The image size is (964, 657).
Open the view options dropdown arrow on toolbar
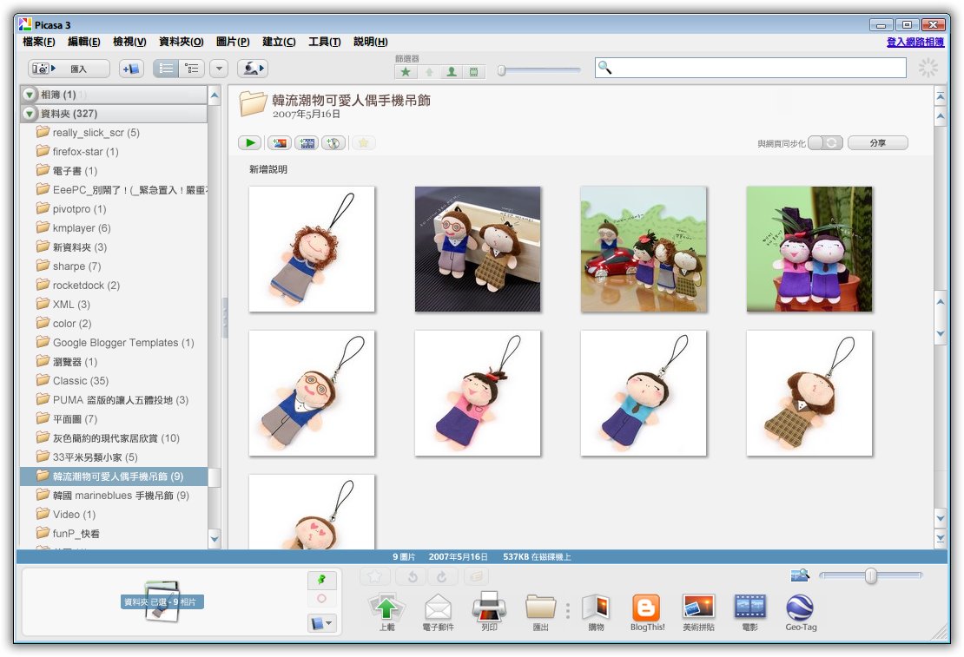[x=220, y=69]
